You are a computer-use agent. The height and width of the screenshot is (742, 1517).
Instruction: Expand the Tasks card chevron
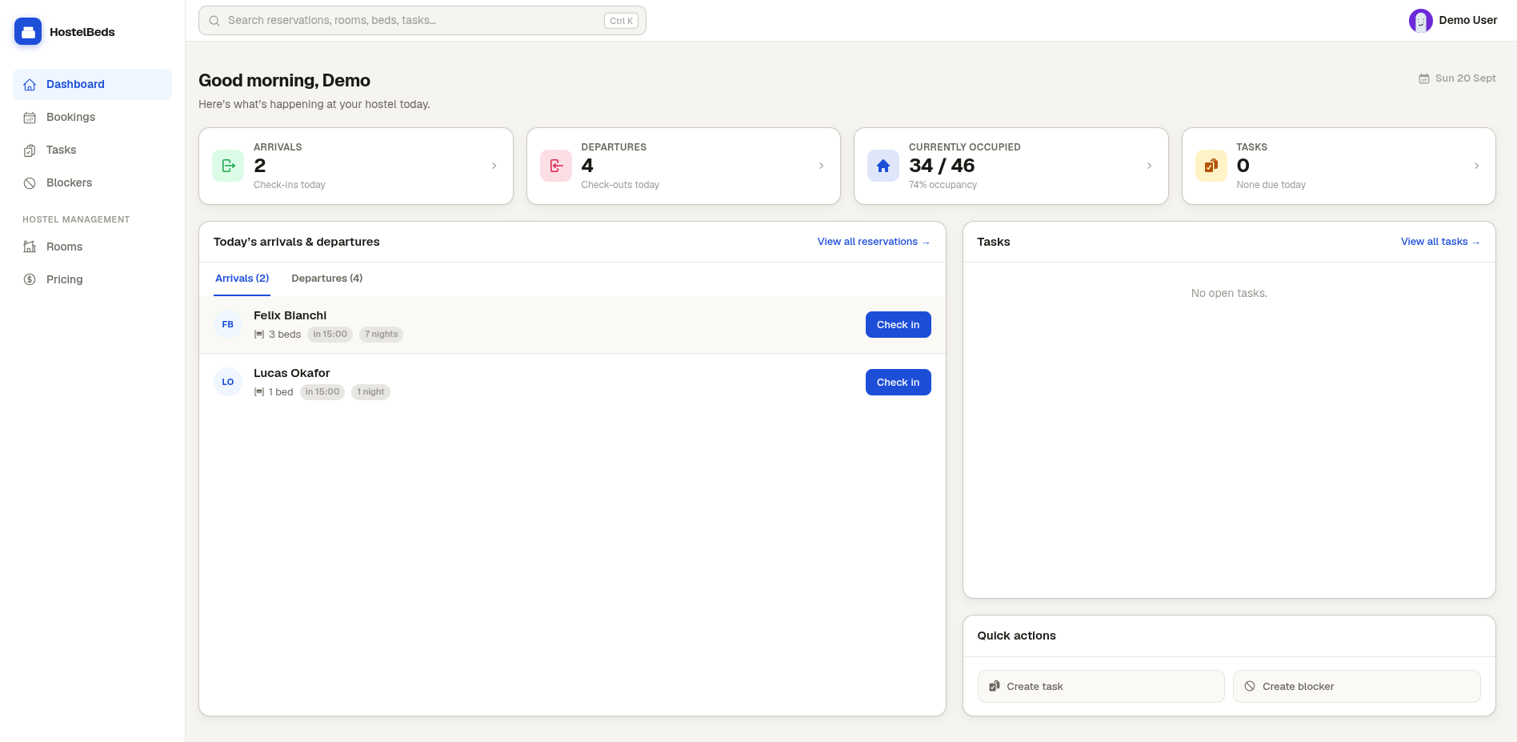1476,166
